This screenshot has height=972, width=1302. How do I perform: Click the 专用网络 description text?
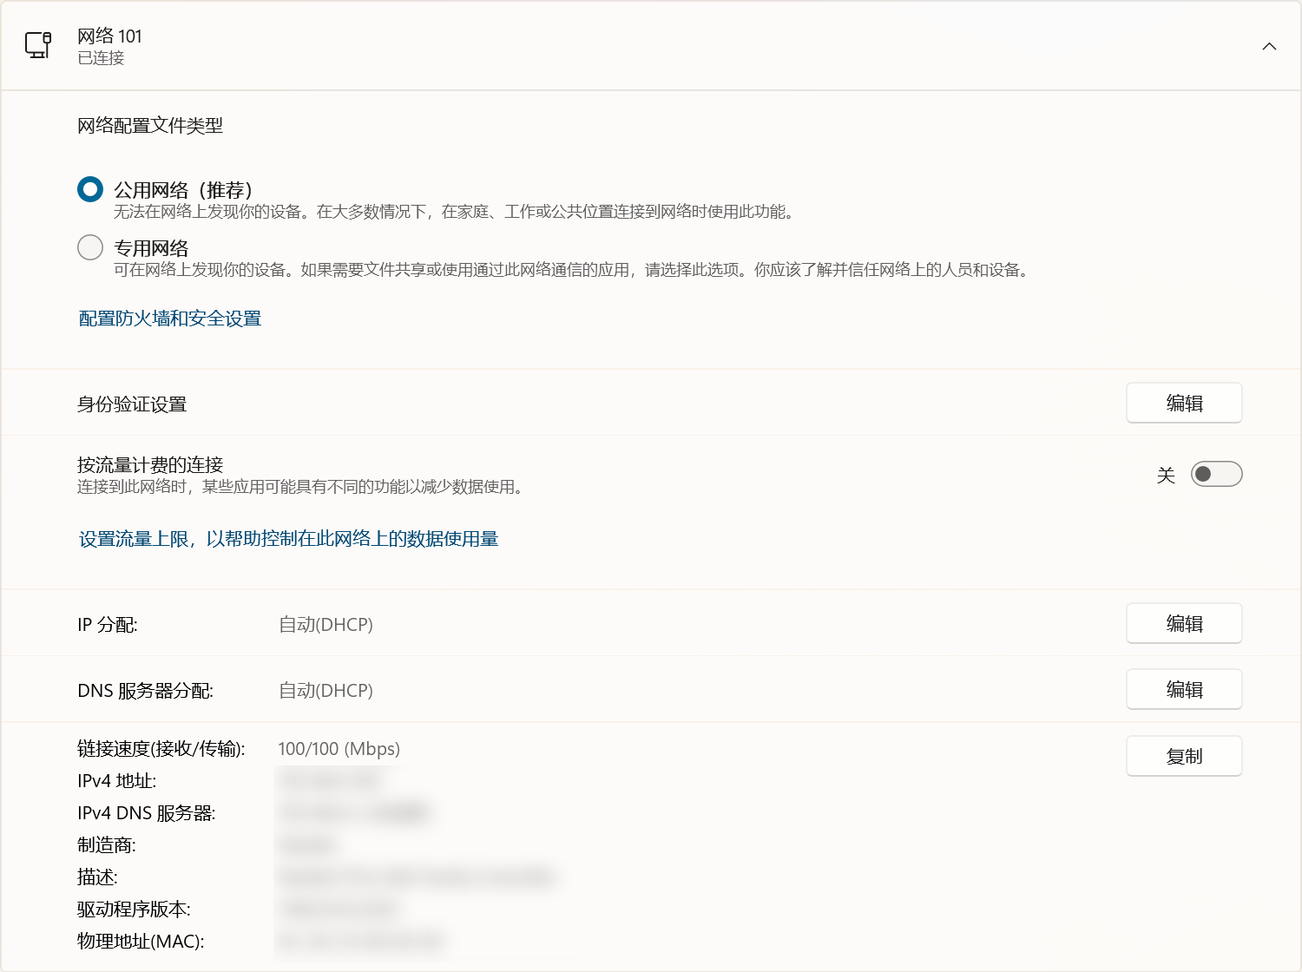pos(573,270)
